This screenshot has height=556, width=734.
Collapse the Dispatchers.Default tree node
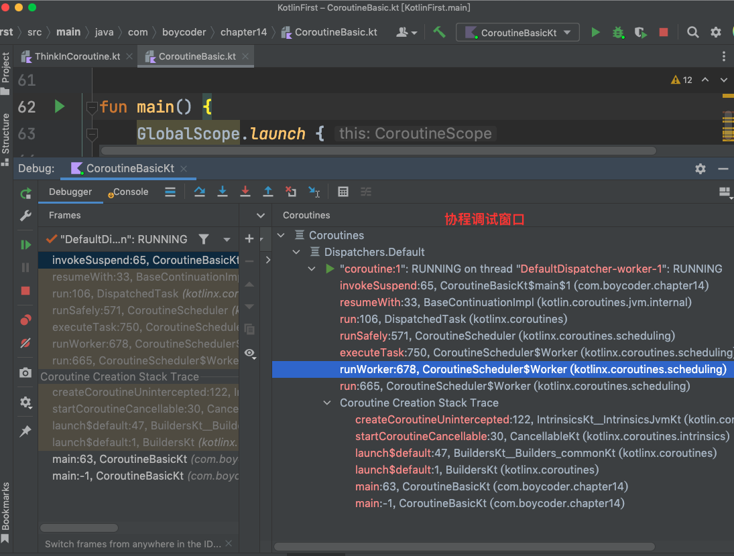296,253
